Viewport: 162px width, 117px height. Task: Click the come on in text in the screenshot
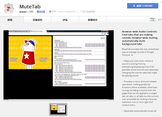tap(14, 59)
